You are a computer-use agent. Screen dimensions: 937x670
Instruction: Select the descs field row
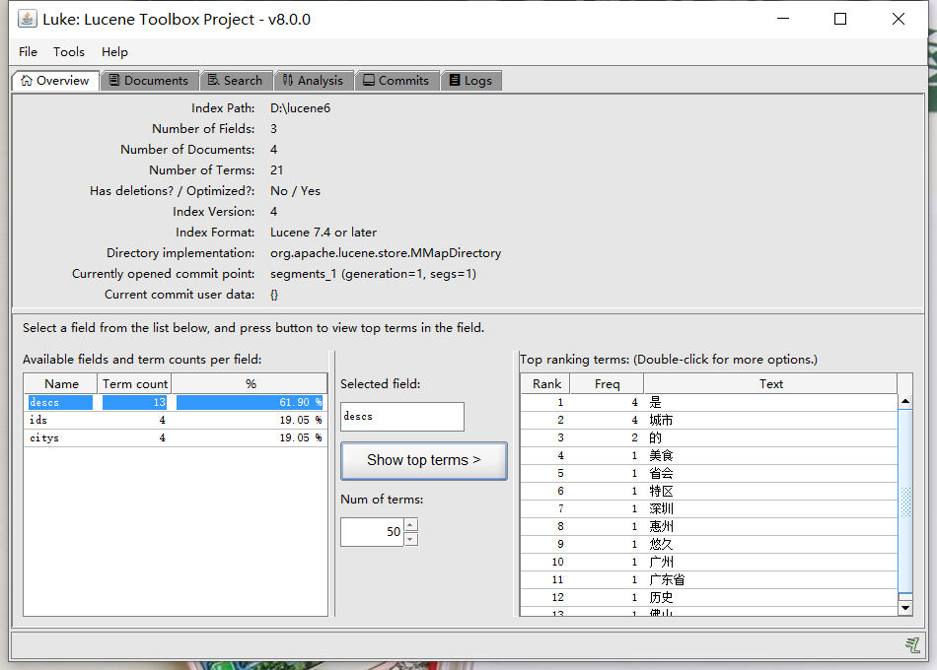tap(176, 402)
